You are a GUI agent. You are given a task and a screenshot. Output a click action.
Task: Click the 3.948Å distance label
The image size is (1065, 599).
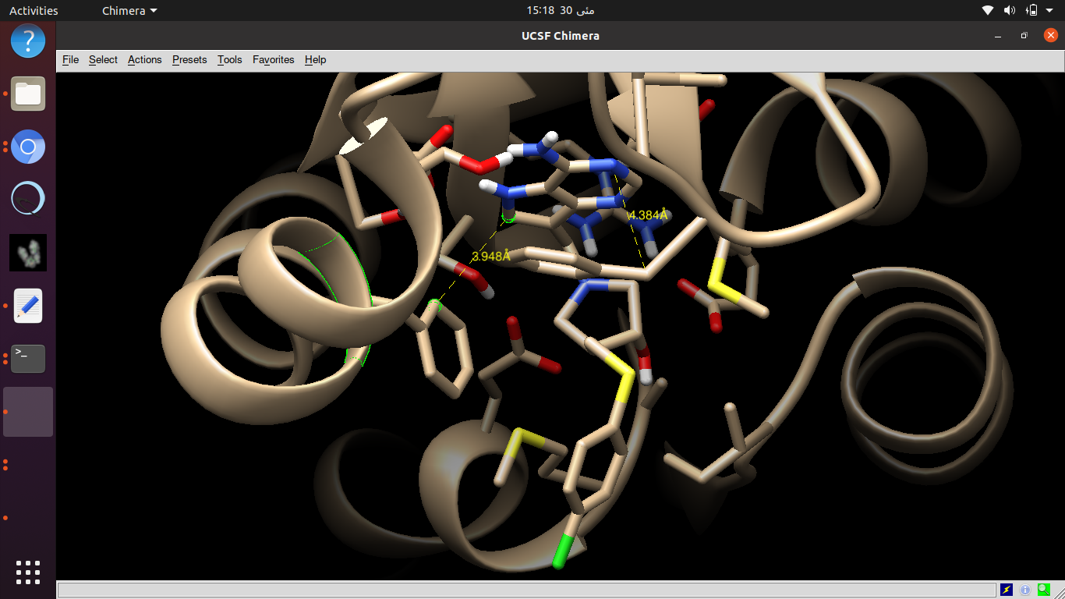(490, 256)
